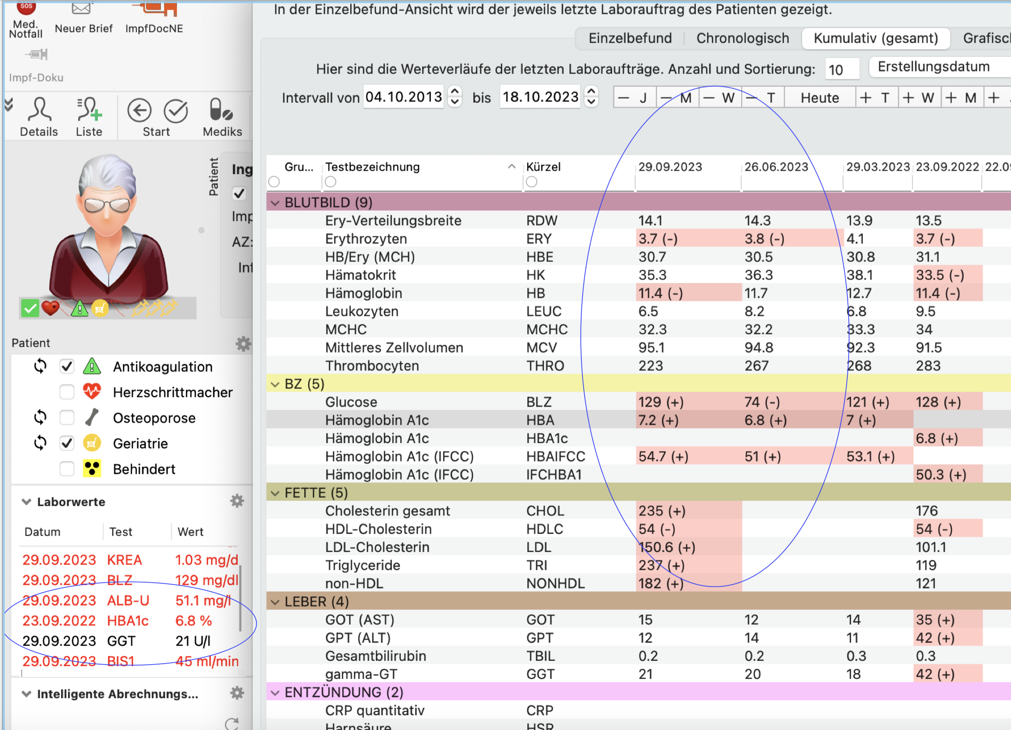Click the Osteoporose bone icon
The width and height of the screenshot is (1011, 730).
tap(92, 417)
